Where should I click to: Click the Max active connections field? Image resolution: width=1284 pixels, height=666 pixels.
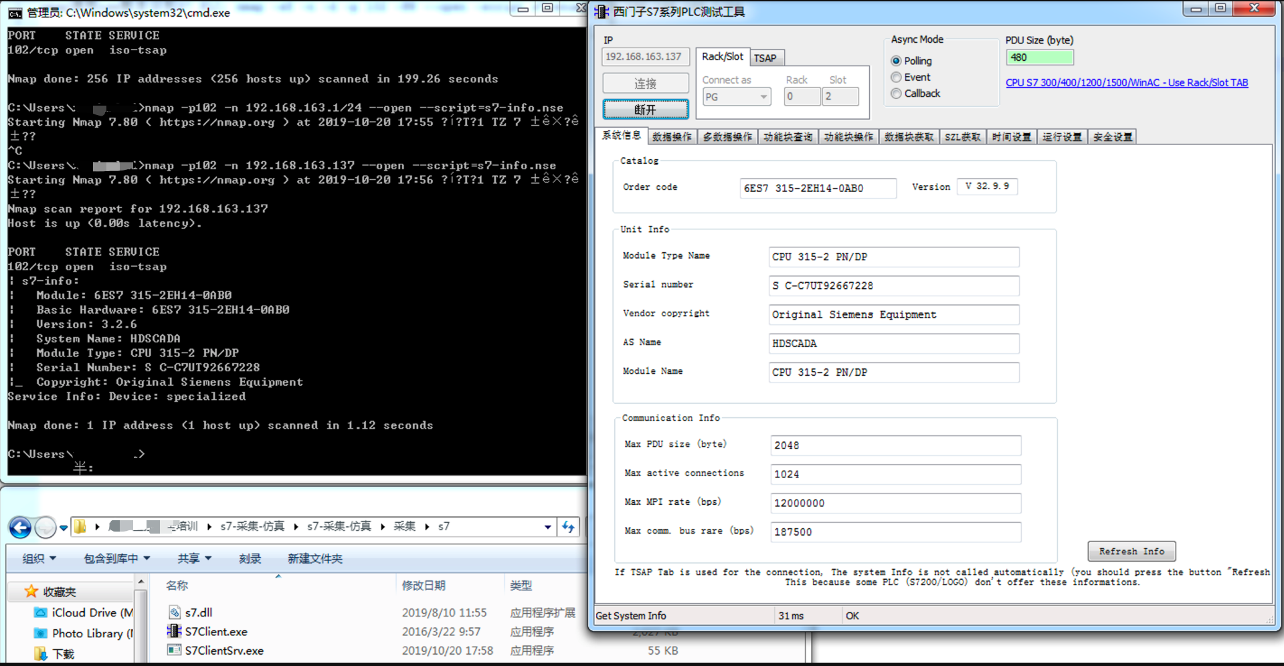click(x=896, y=474)
